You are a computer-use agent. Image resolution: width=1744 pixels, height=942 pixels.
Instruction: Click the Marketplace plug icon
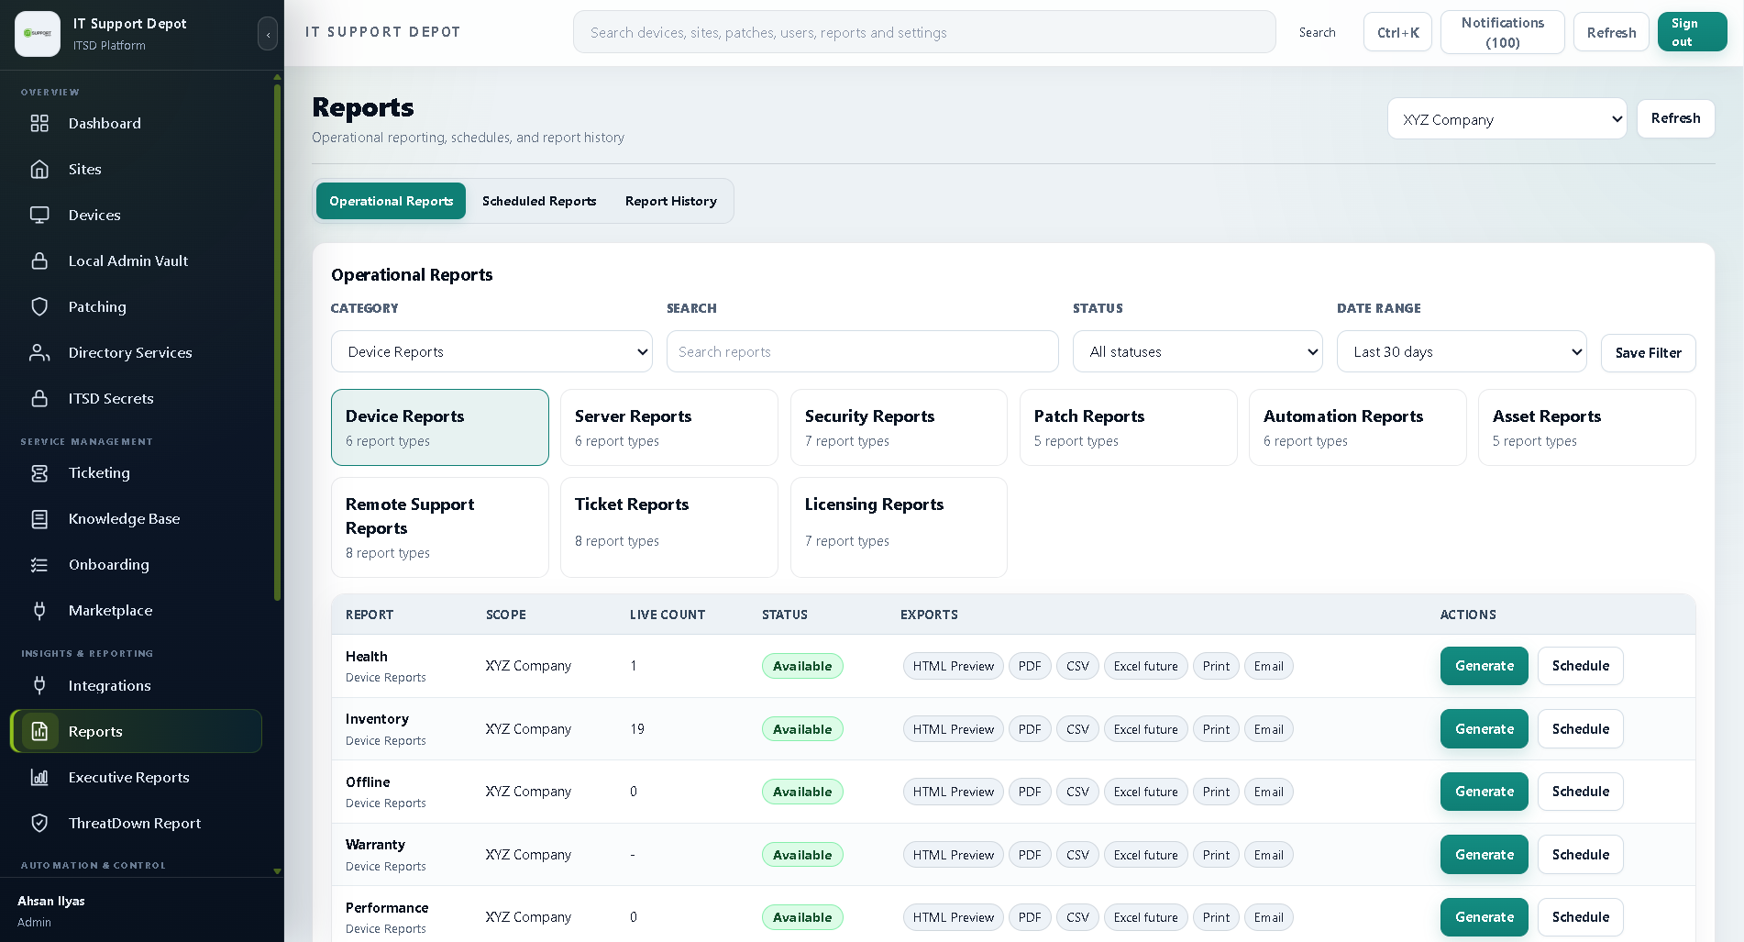click(x=39, y=610)
